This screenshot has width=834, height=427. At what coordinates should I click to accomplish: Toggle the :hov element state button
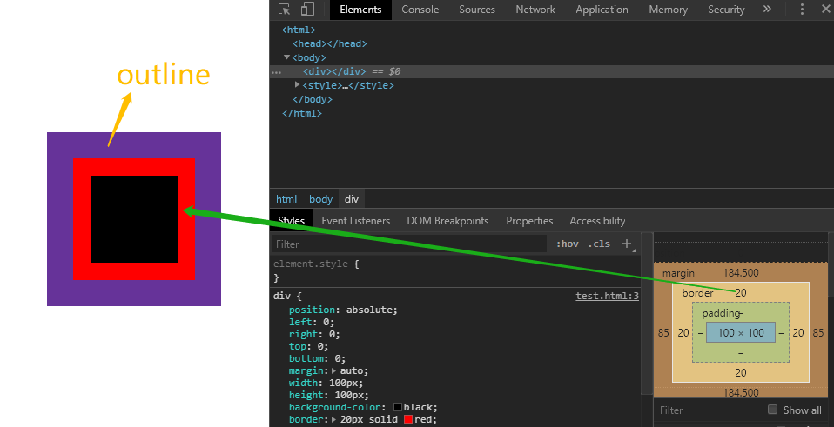(x=568, y=244)
